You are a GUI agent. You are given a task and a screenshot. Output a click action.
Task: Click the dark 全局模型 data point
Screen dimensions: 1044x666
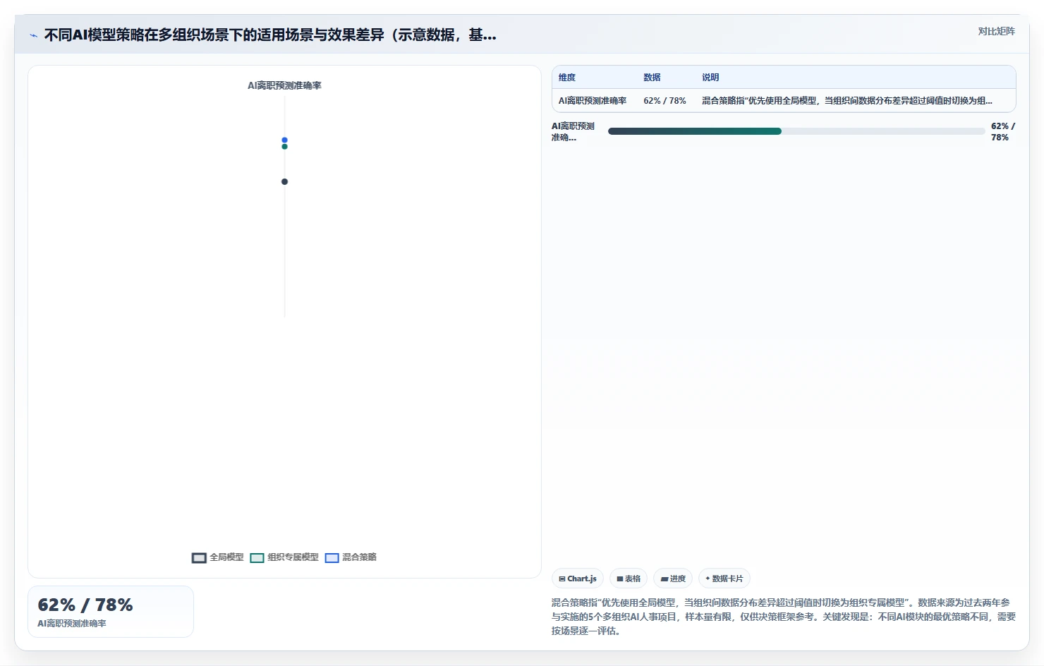tap(284, 181)
